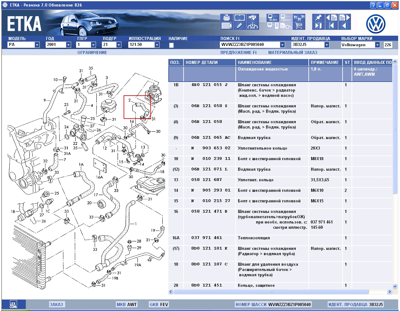400x311 pixels.
Task: Click the scroll down arrow of parts table
Action: pyautogui.click(x=395, y=286)
